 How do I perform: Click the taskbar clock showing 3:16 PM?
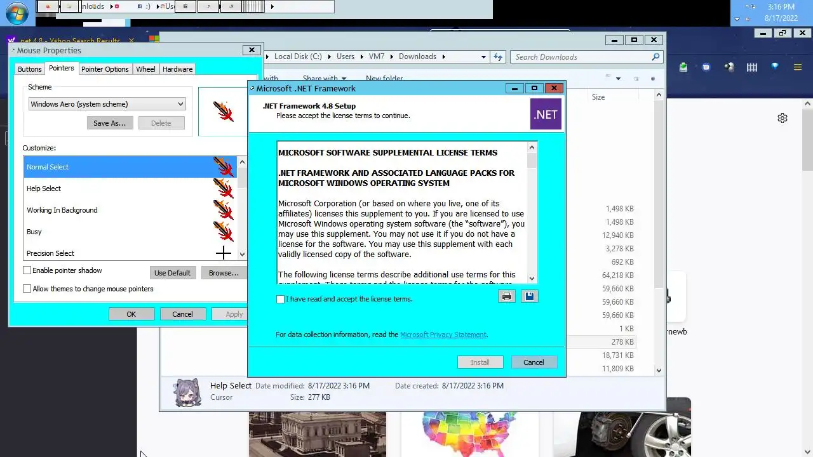[781, 7]
